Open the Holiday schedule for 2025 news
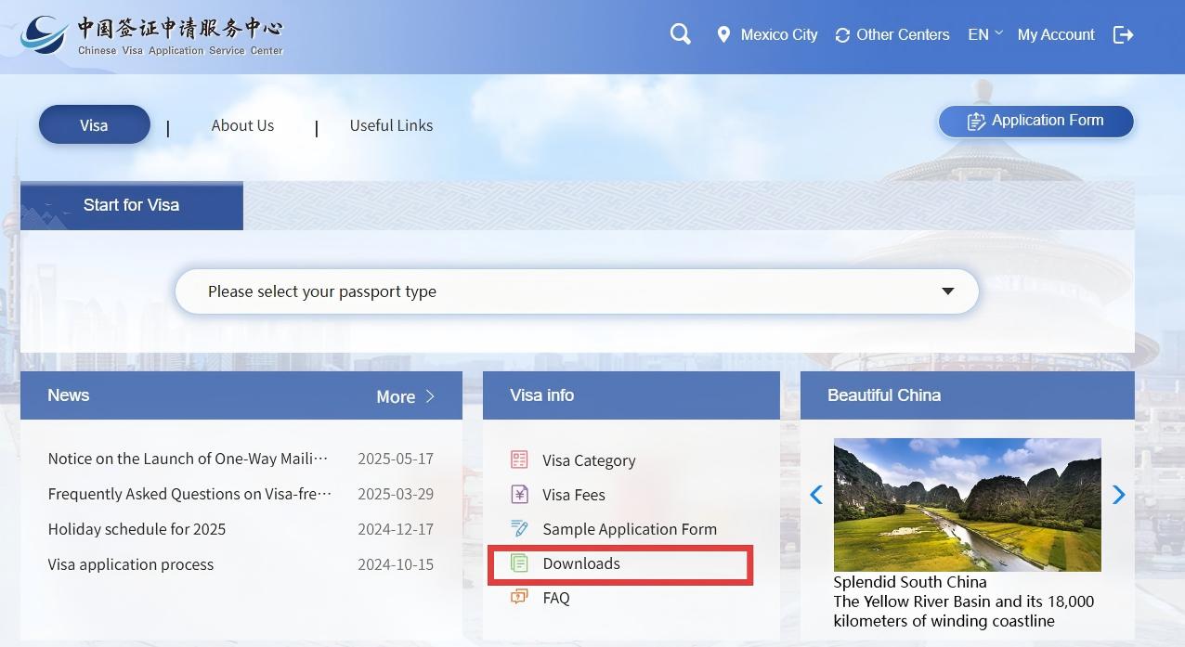This screenshot has width=1185, height=647. pos(137,529)
